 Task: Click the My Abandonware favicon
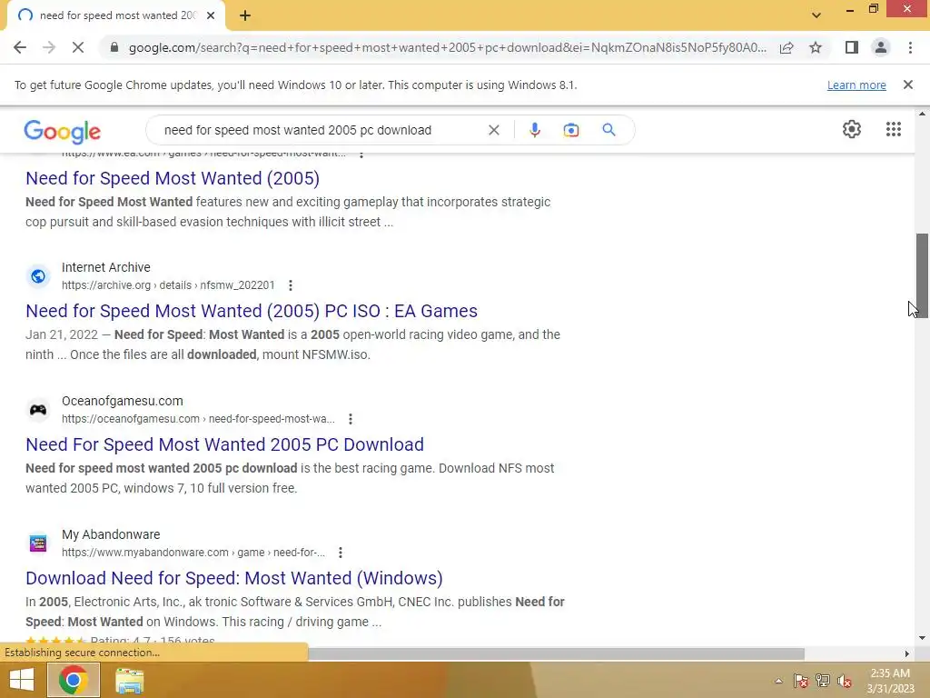click(38, 543)
